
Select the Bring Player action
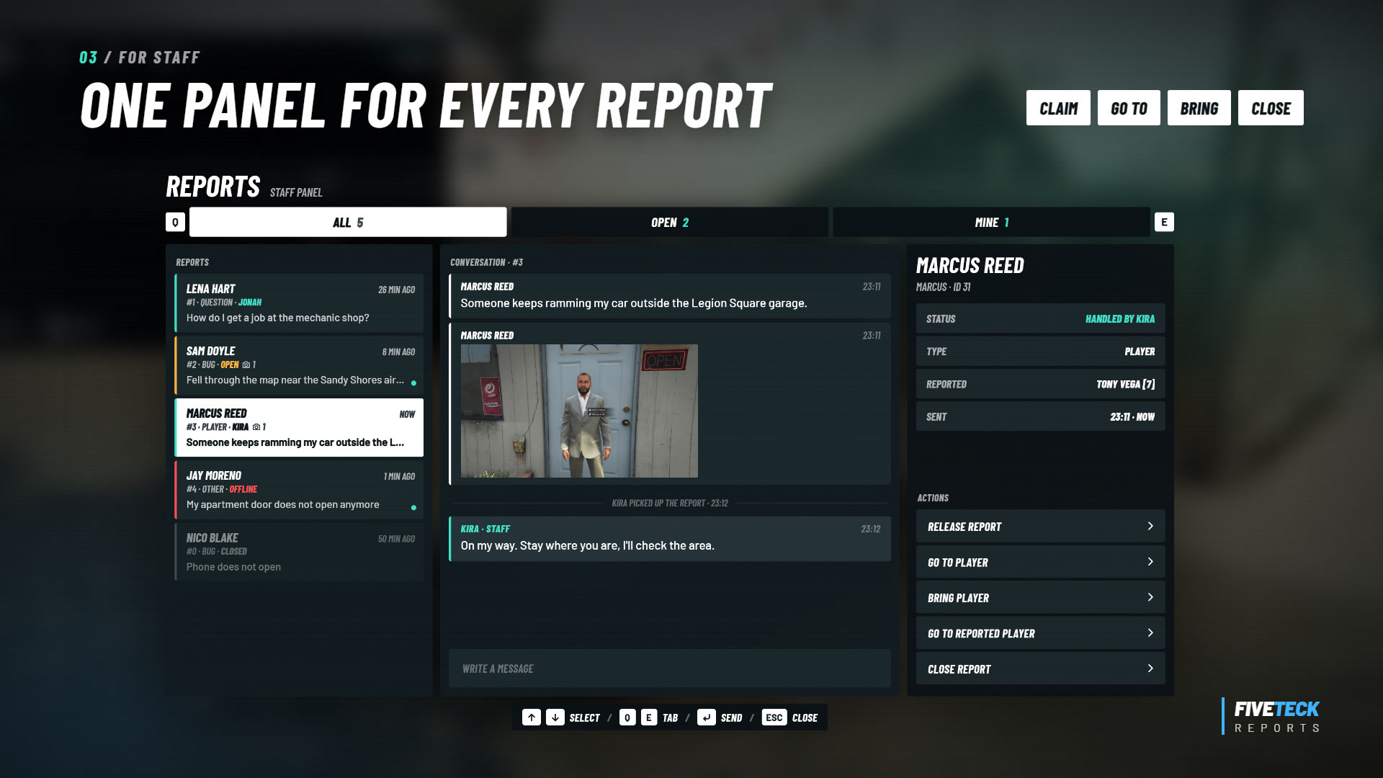(1040, 597)
